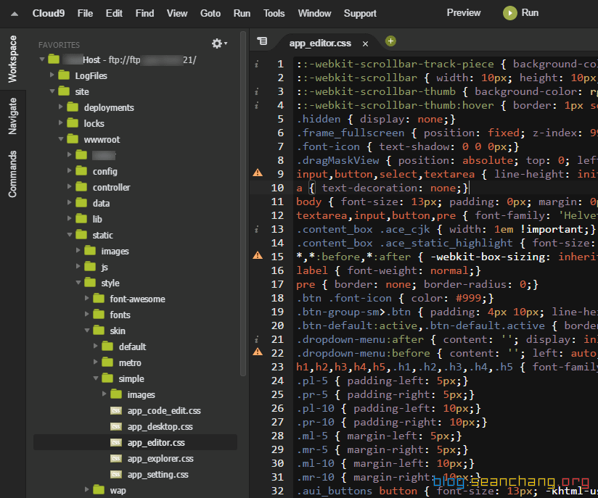Open the Edit menu
598x498 pixels.
pyautogui.click(x=114, y=13)
